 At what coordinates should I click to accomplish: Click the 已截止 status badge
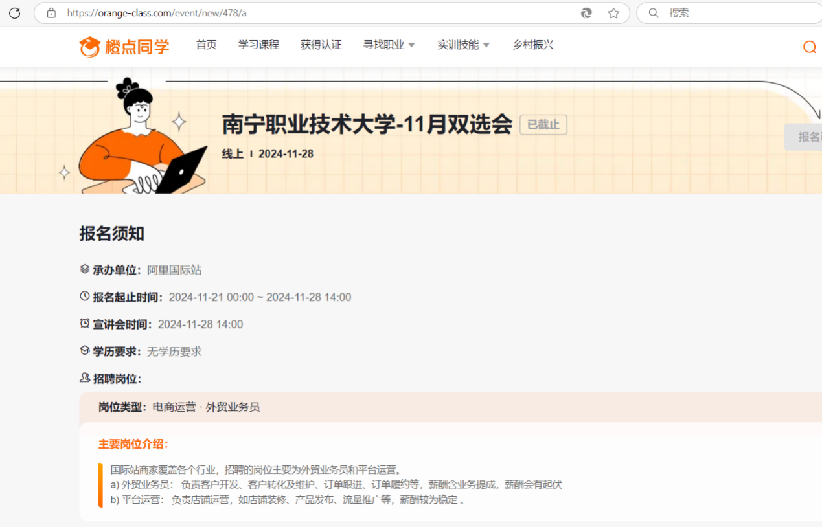[543, 125]
